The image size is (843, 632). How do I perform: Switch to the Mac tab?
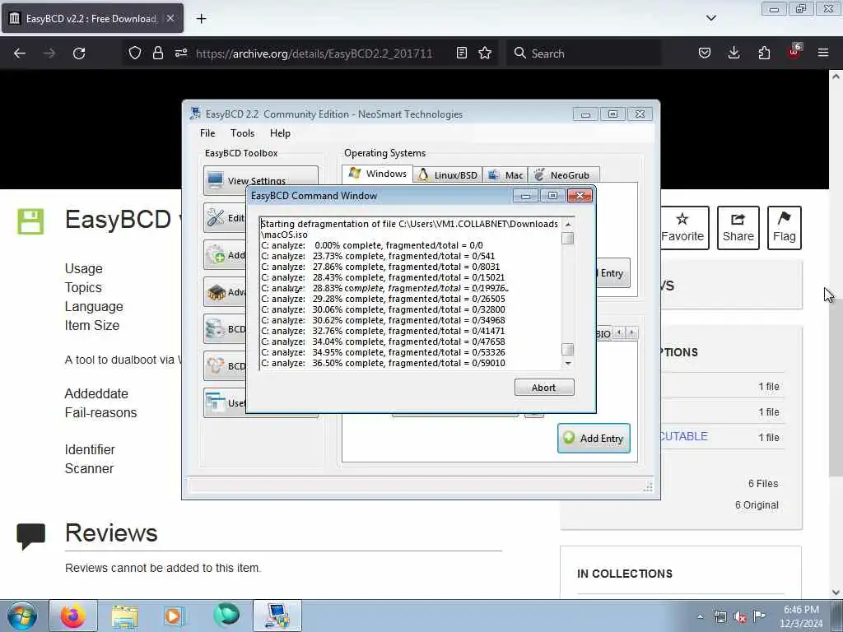tap(505, 175)
